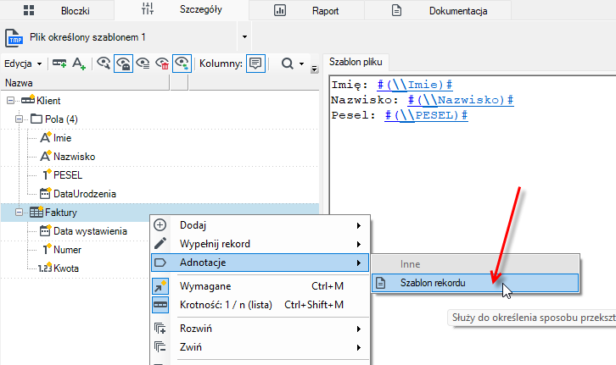The image size is (616, 365).
Task: Click the Wymagane arrow icon
Action: click(160, 286)
